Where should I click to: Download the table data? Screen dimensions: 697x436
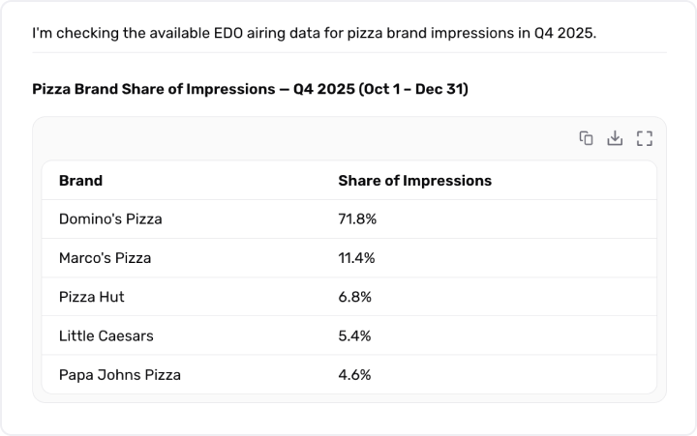point(614,138)
